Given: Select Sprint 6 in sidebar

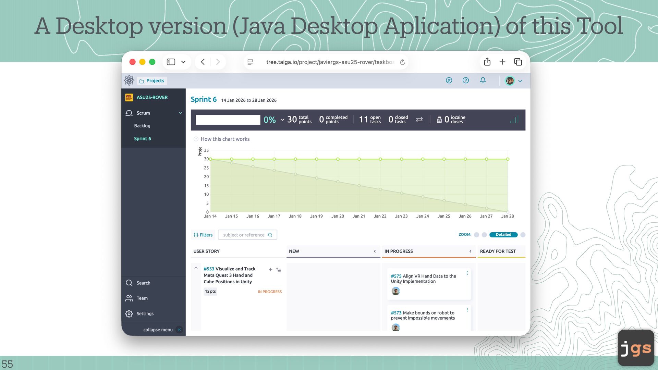Looking at the screenshot, I should click(x=143, y=139).
